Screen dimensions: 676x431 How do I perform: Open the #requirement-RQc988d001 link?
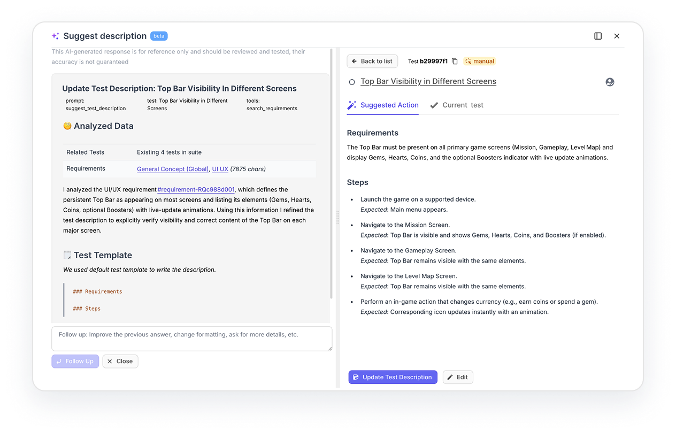click(196, 189)
